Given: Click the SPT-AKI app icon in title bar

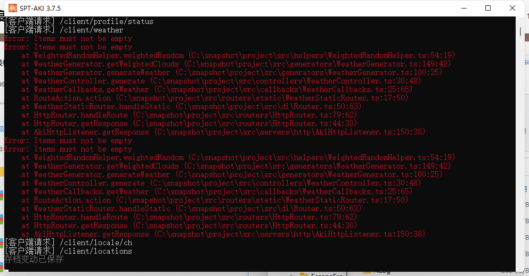Looking at the screenshot, I should pos(10,8).
